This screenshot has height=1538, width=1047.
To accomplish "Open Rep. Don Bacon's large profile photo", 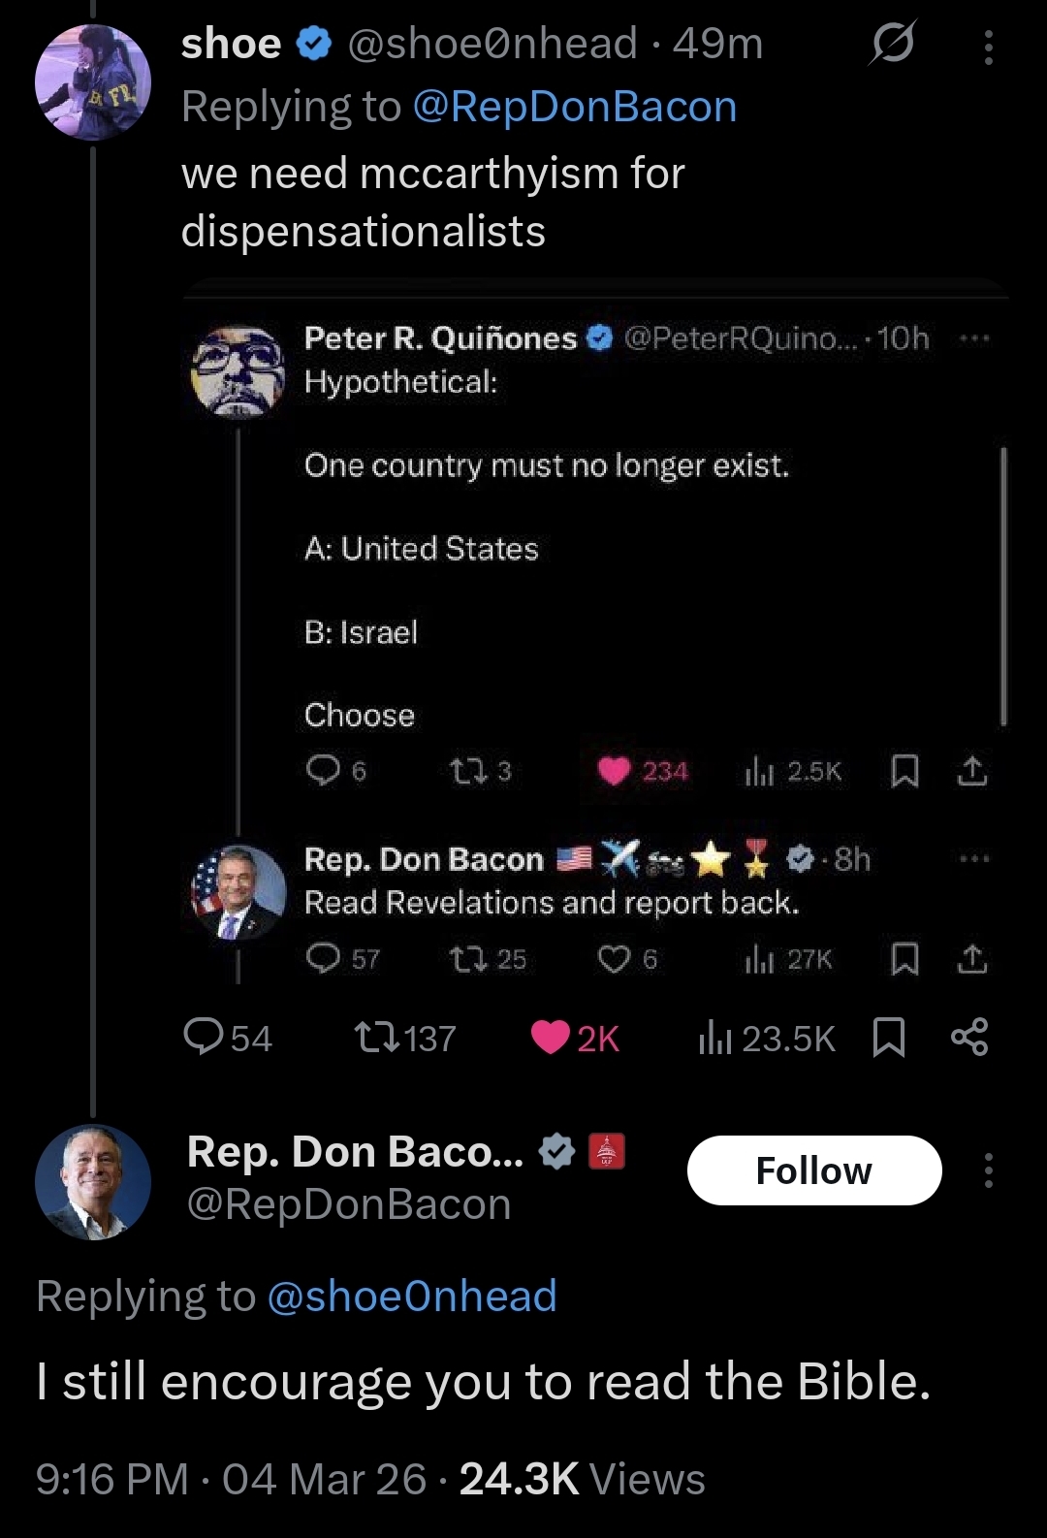I will pos(93,1182).
